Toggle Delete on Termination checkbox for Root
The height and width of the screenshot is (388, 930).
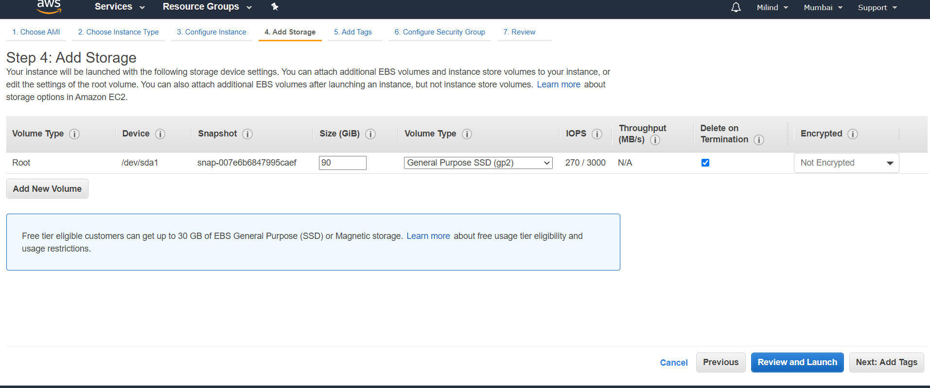(x=705, y=163)
